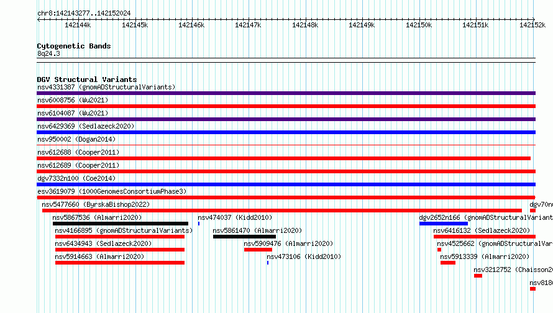Image resolution: width=553 pixels, height=313 pixels.
Task: Select nsv5913339 (Almarri2020) red bar
Action: 448,263
